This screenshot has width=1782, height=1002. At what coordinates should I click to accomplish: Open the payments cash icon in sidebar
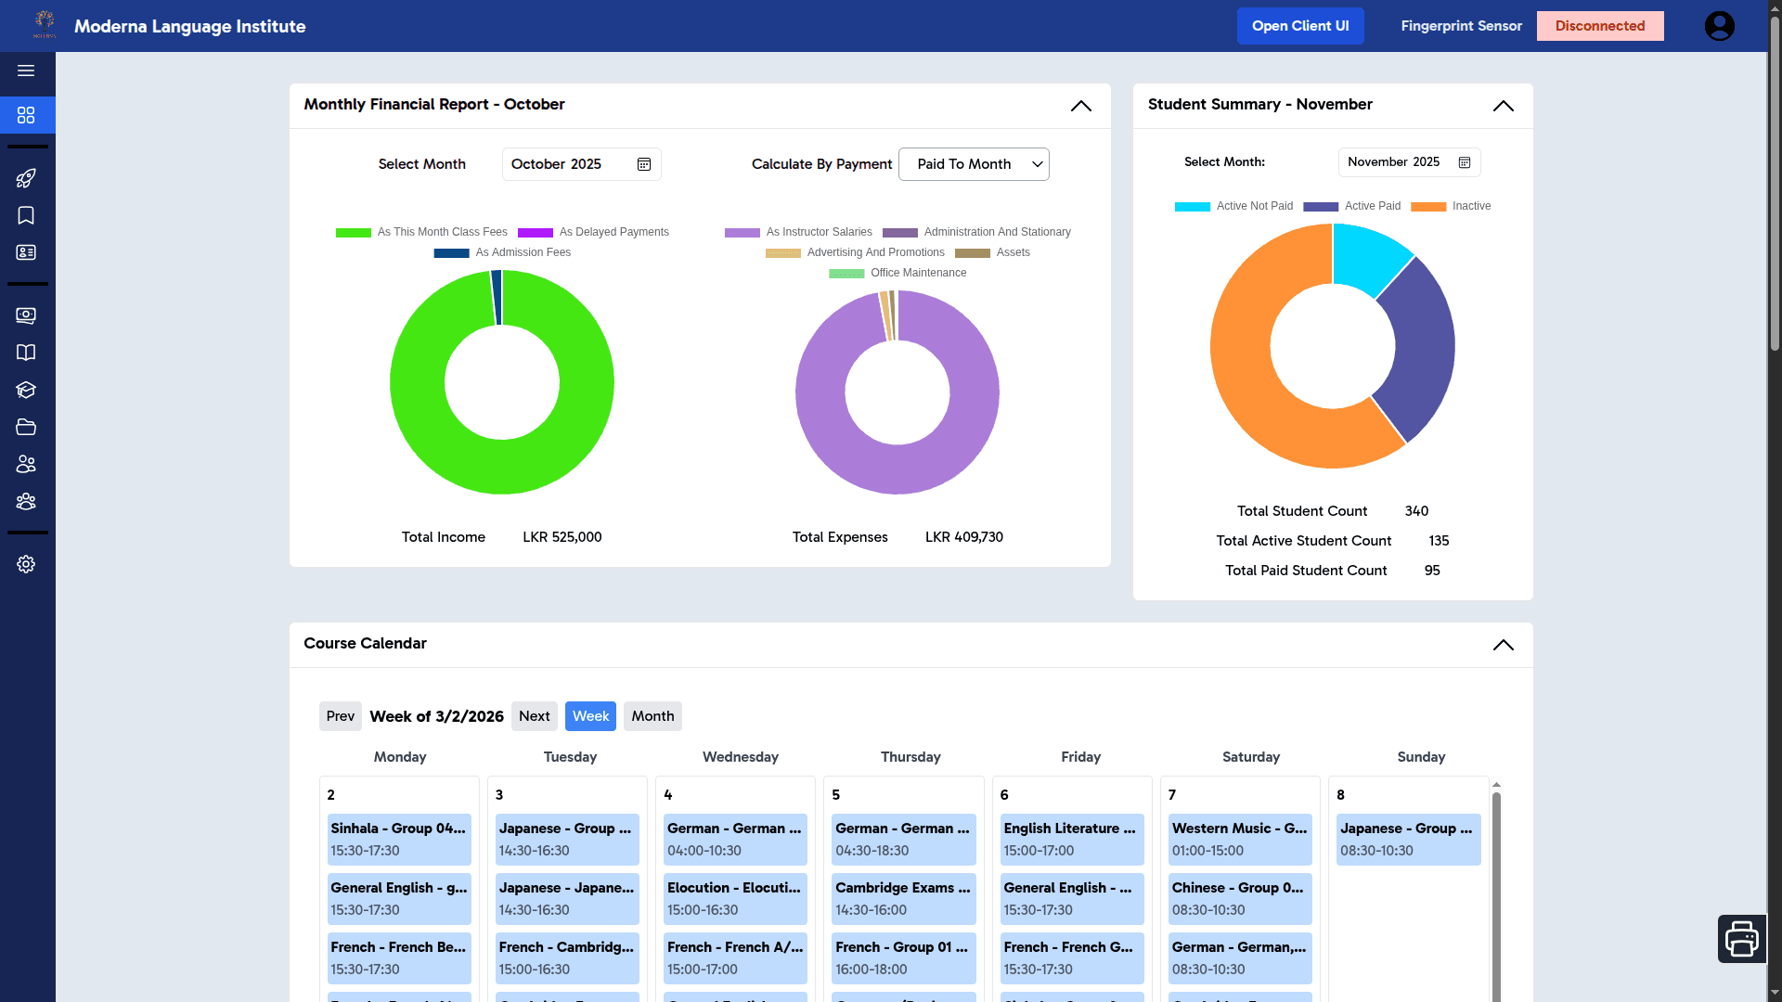pos(26,315)
